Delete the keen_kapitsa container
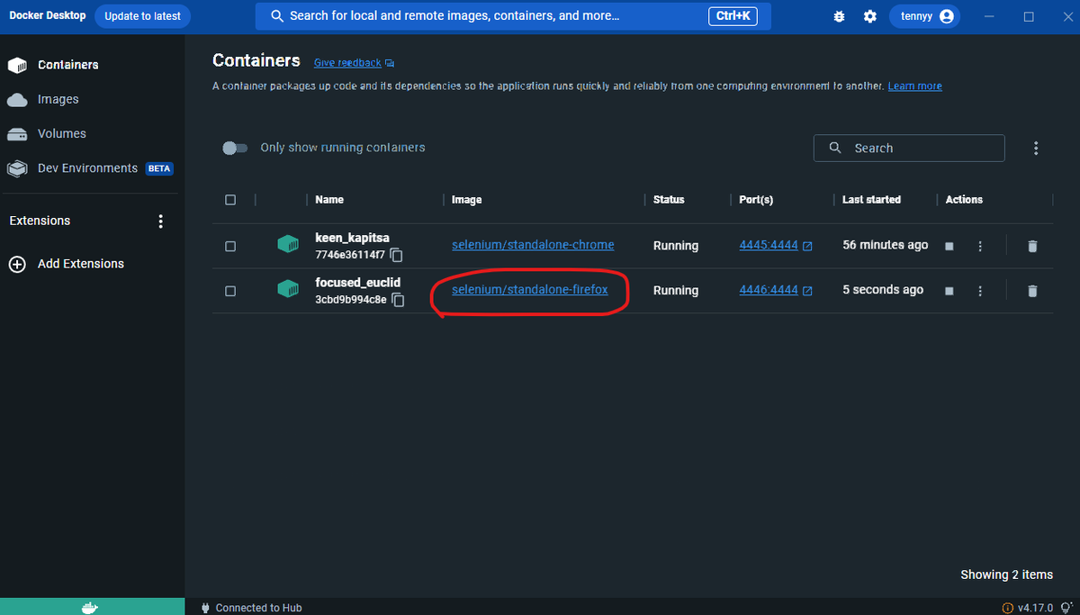 pyautogui.click(x=1032, y=246)
